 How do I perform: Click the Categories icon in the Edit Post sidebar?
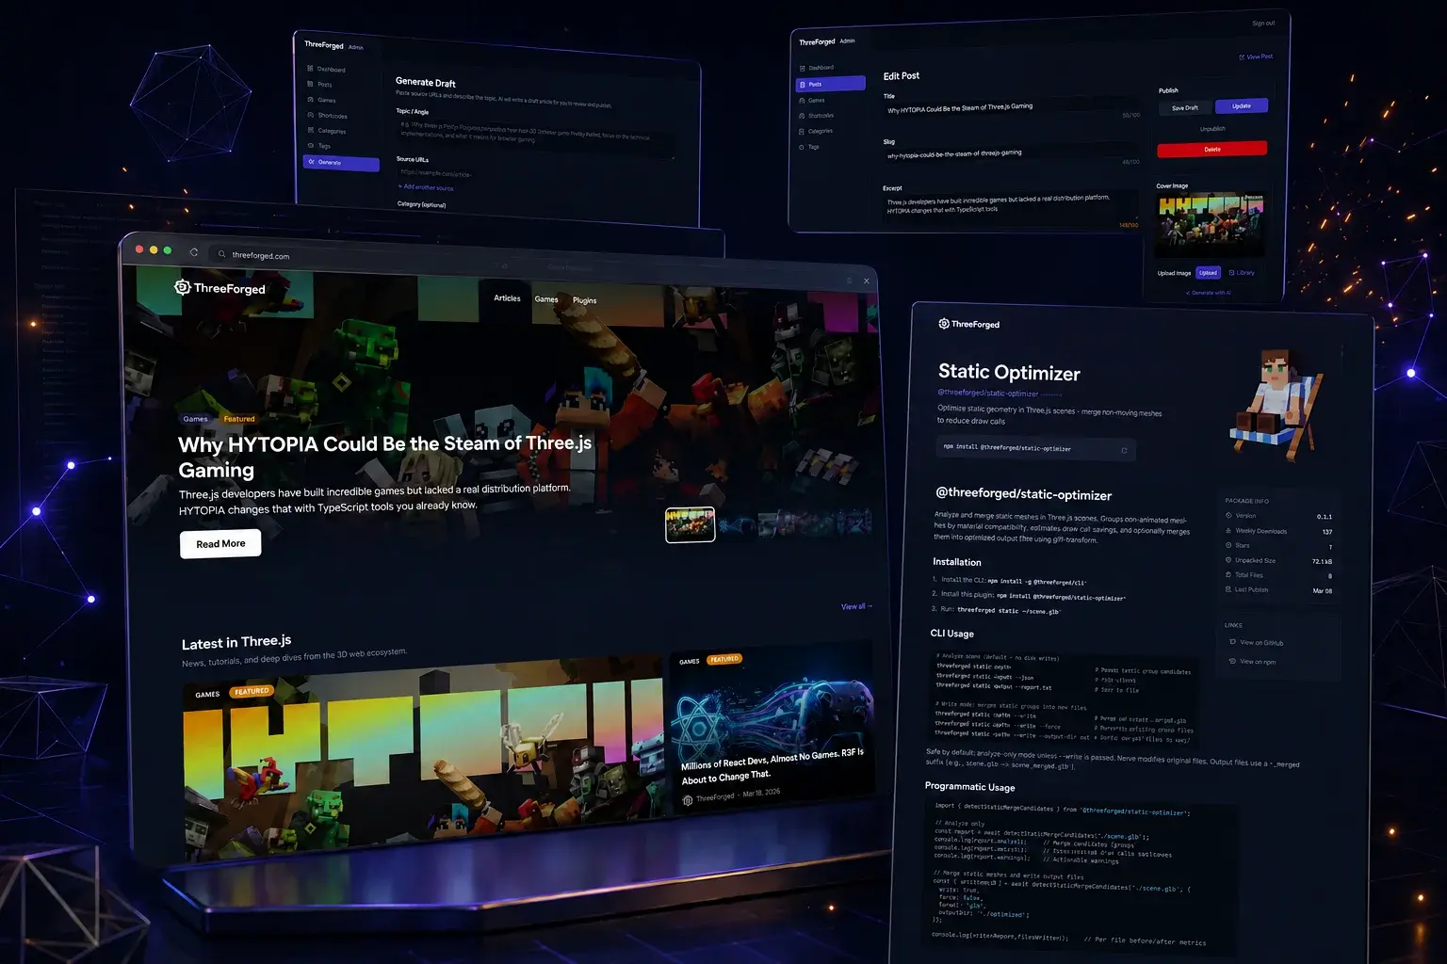(x=803, y=131)
